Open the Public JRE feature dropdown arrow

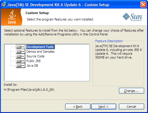click(x=23, y=61)
